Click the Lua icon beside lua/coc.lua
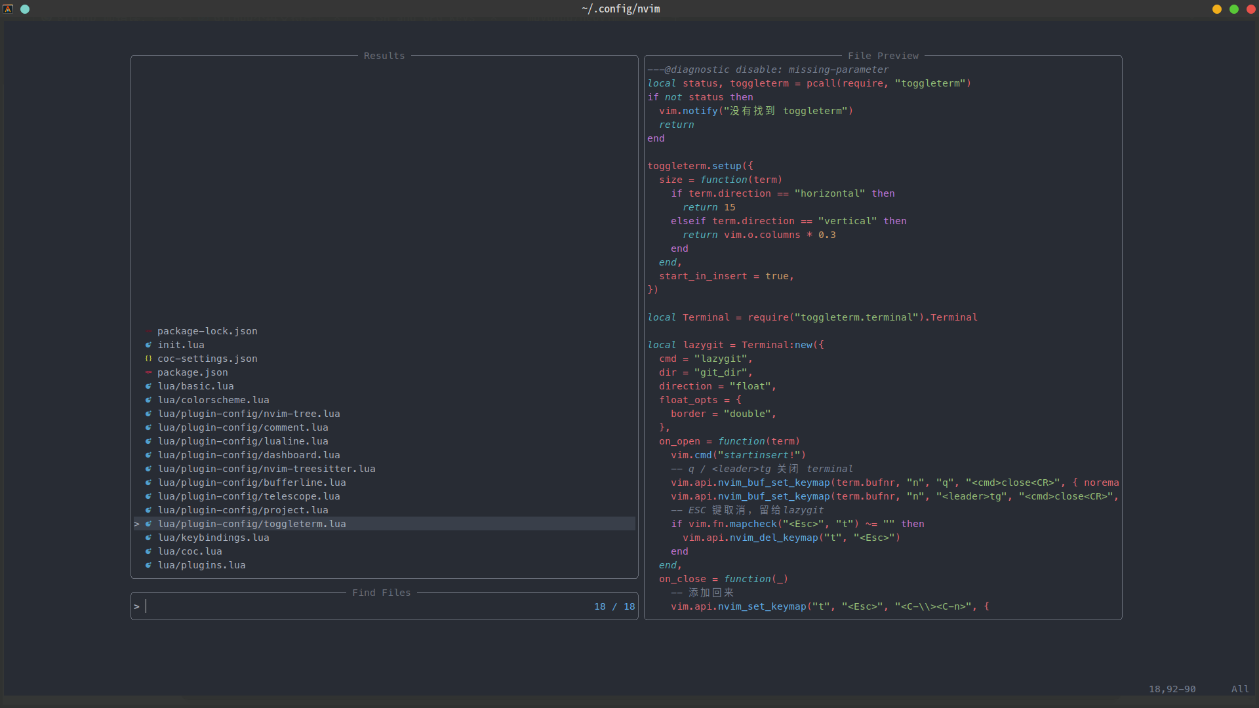 [148, 551]
